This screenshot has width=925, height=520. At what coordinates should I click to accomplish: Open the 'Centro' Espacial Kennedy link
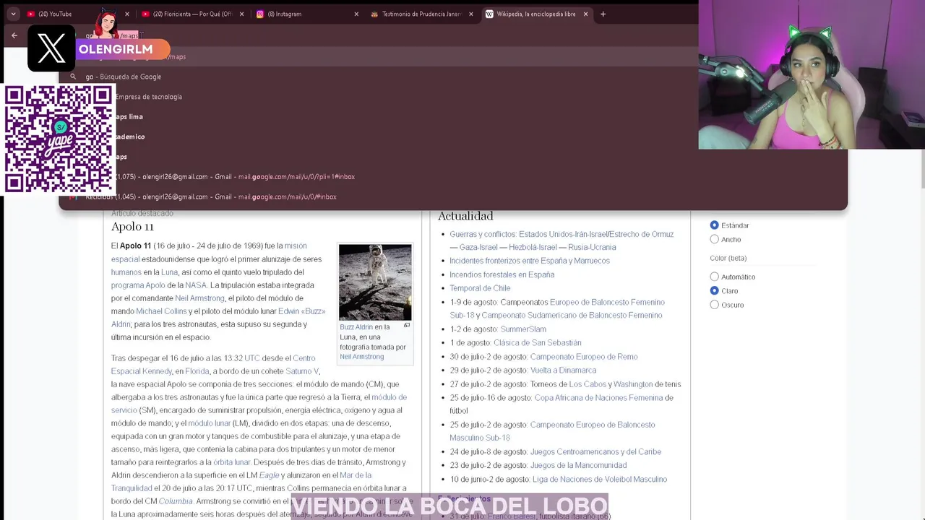pos(304,358)
